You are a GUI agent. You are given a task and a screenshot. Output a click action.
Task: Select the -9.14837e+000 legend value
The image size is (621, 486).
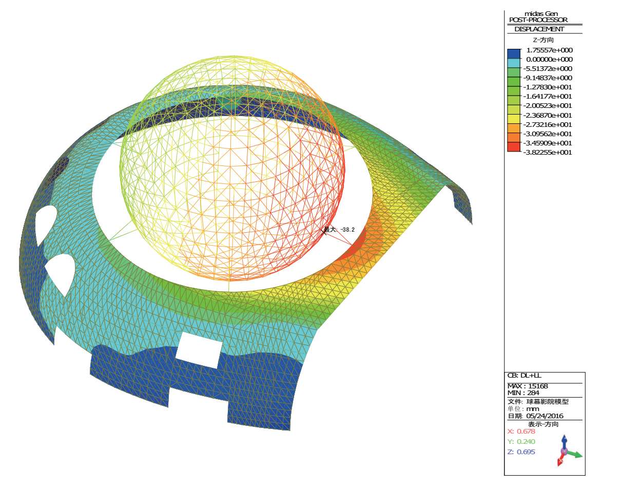pos(548,78)
